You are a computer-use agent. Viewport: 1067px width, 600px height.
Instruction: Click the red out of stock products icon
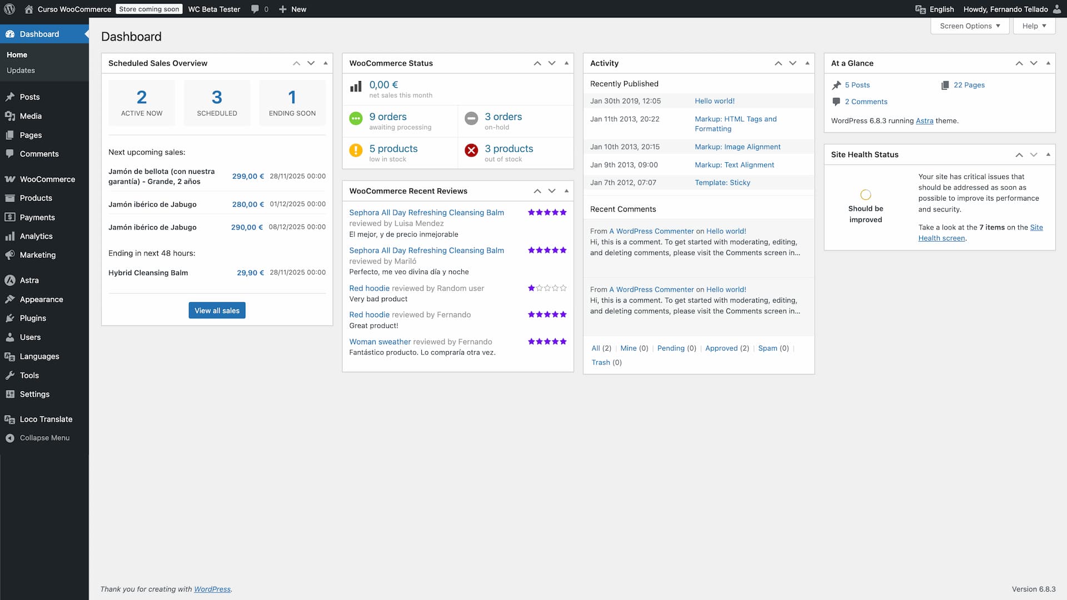[471, 150]
